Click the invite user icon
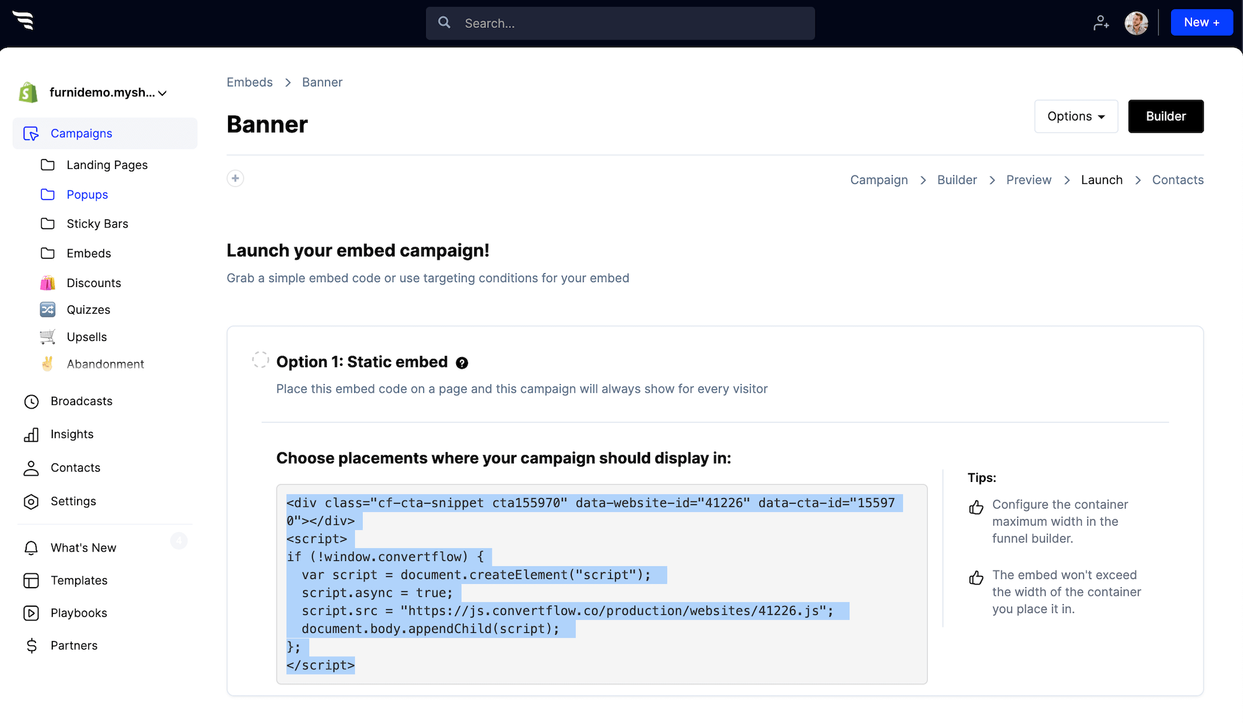 (x=1101, y=23)
